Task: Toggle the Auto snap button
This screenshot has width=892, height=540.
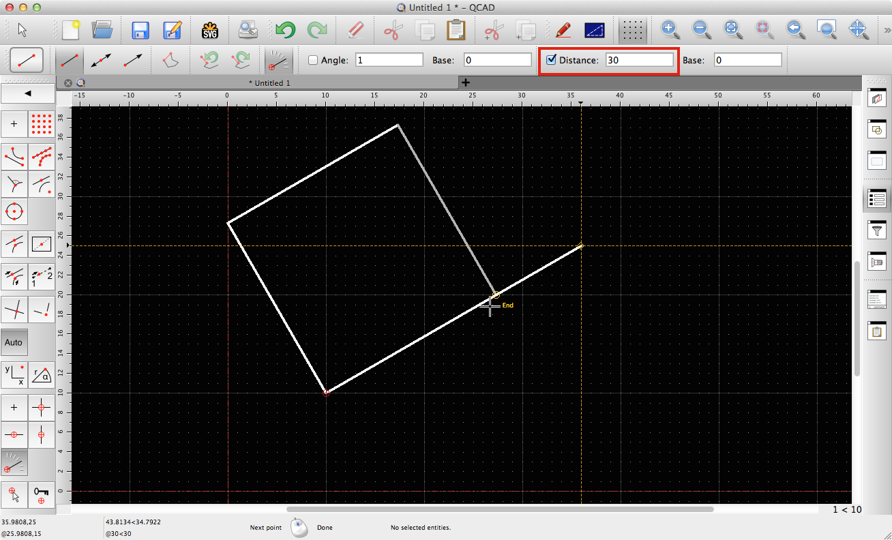Action: coord(14,342)
